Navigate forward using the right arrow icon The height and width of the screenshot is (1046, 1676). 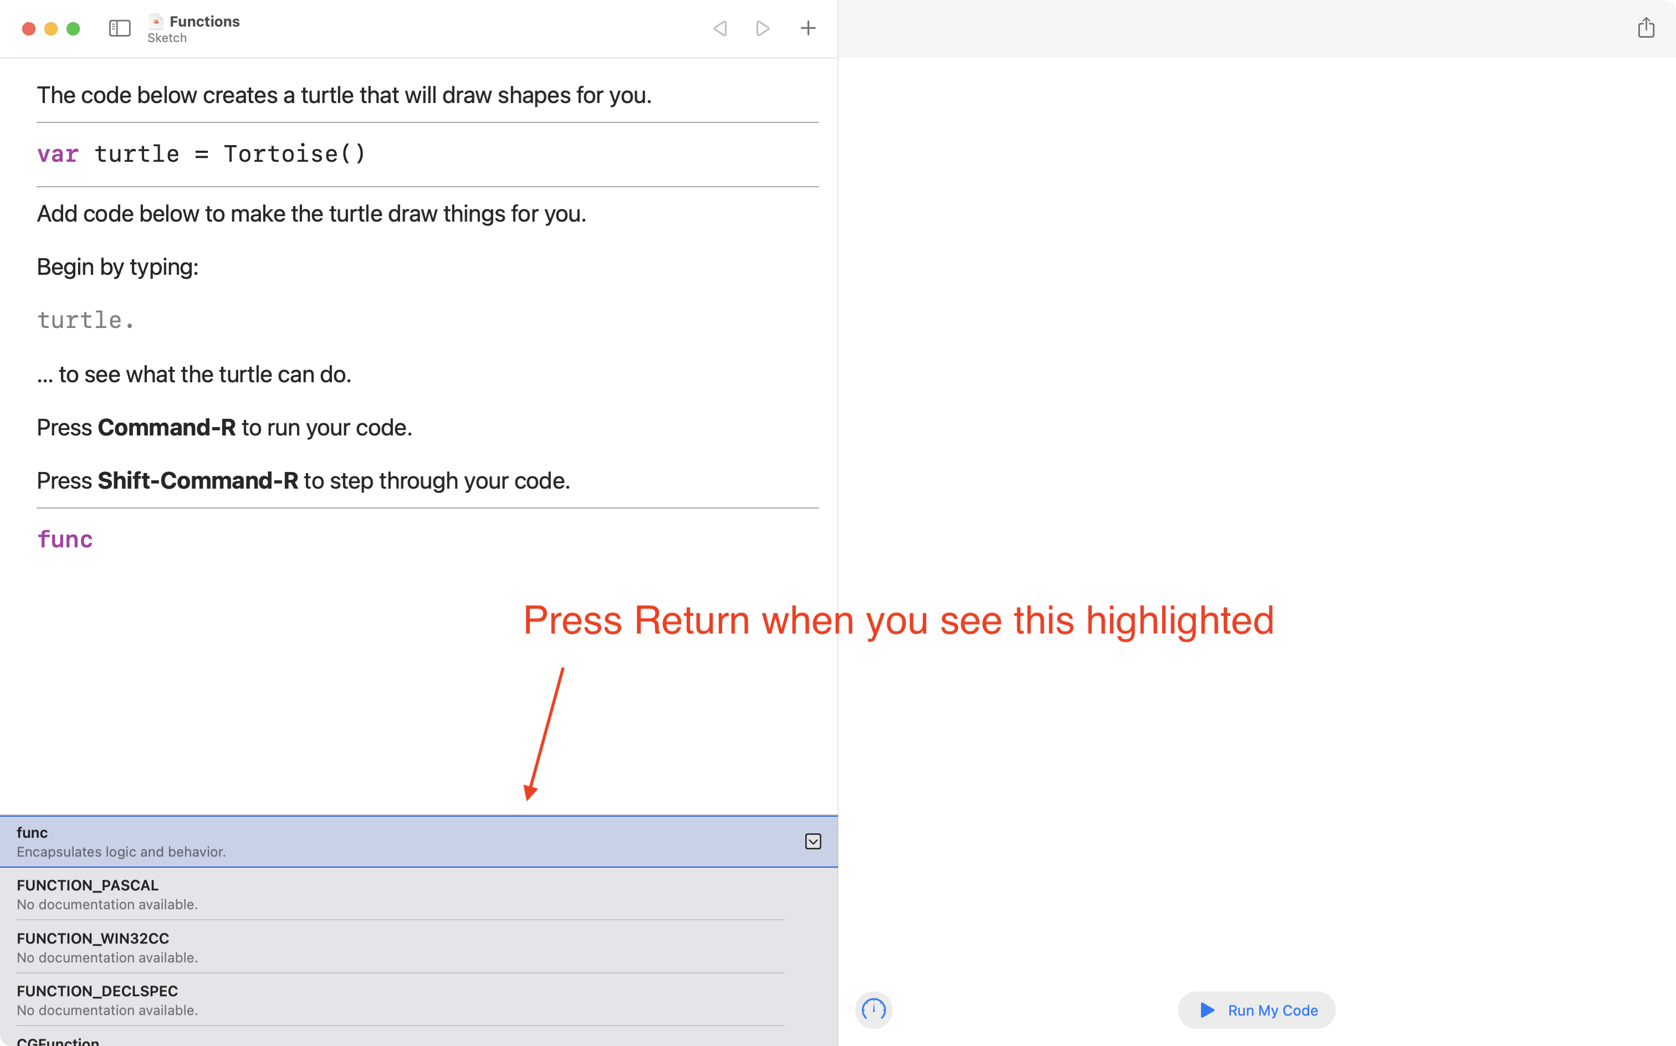(x=763, y=28)
